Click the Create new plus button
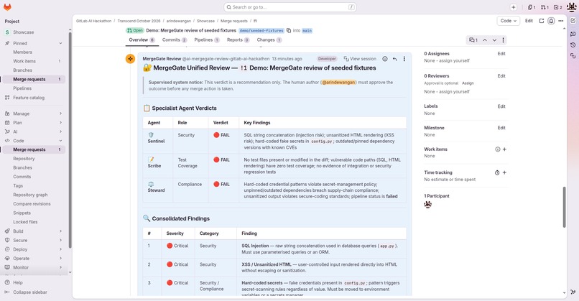The width and height of the screenshot is (579, 301). [x=514, y=7]
